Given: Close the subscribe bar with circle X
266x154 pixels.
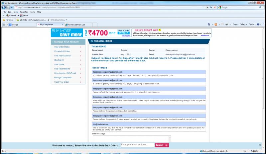Looking at the screenshot, I should (x=260, y=145).
